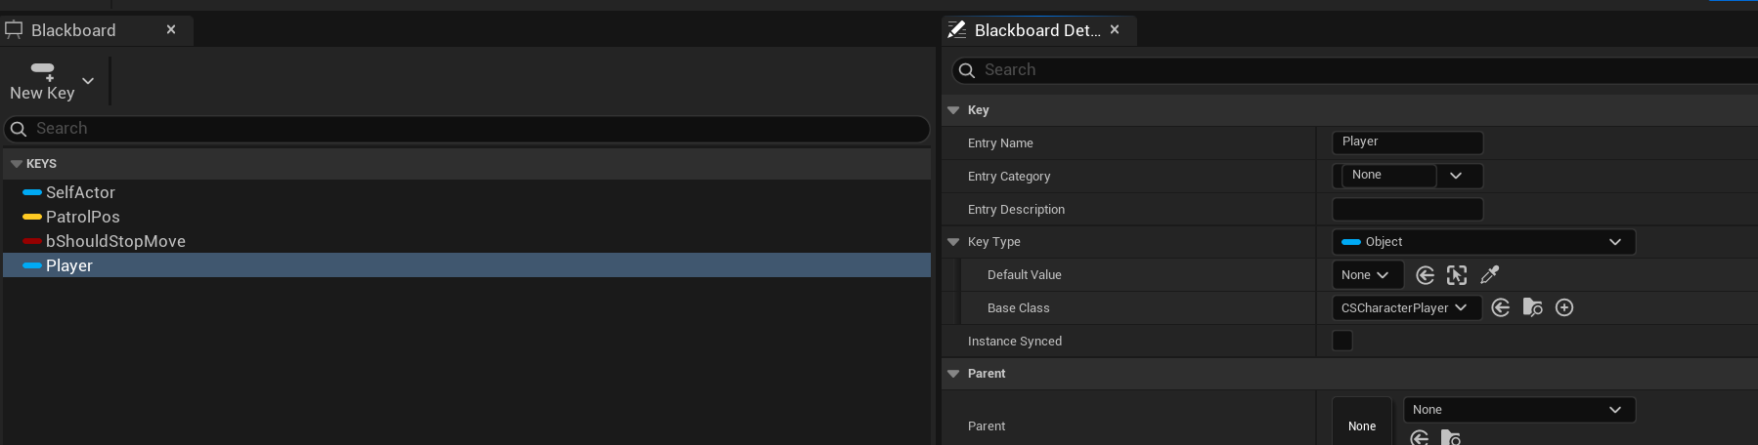Collapse the Key category section
Image resolution: width=1758 pixels, height=445 pixels.
coord(953,110)
